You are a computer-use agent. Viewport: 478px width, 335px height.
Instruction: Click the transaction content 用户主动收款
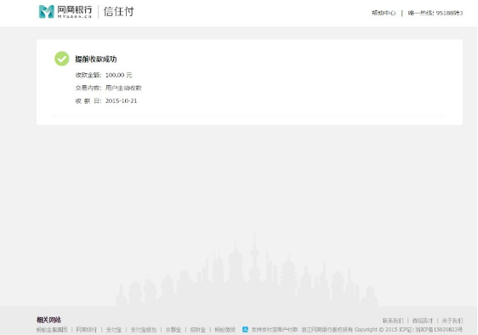(123, 88)
